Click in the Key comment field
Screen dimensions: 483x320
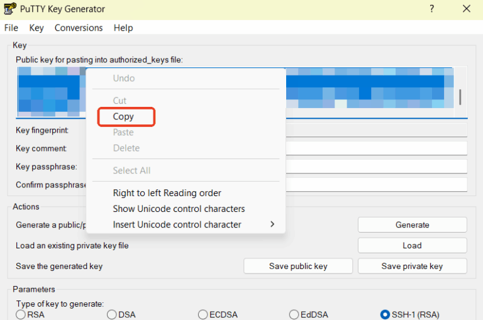[x=377, y=148]
